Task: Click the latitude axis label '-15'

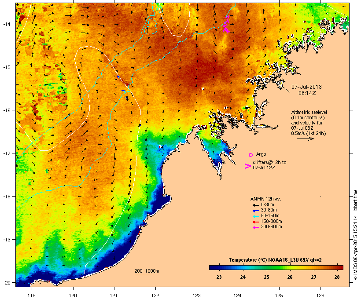Action: pyautogui.click(x=7, y=67)
